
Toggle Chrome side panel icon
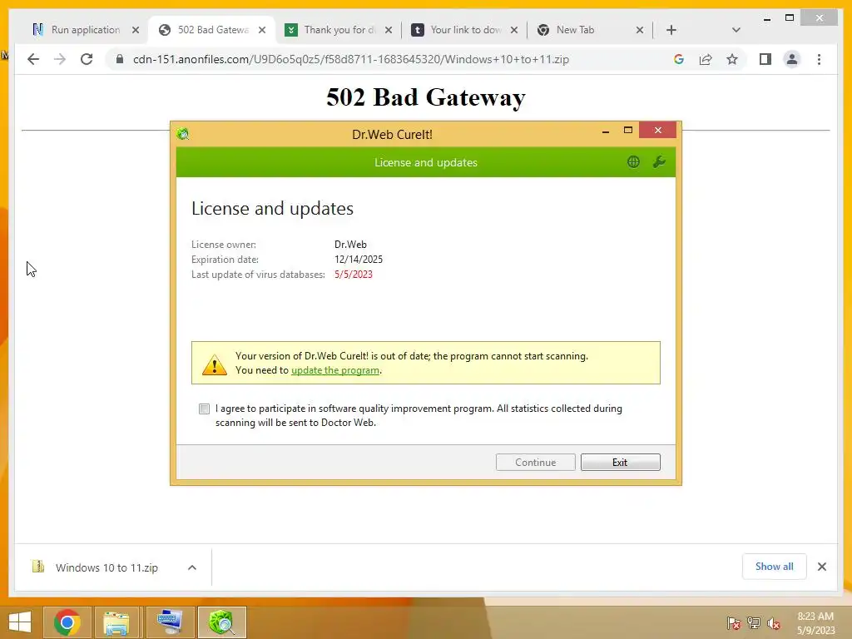pos(765,59)
